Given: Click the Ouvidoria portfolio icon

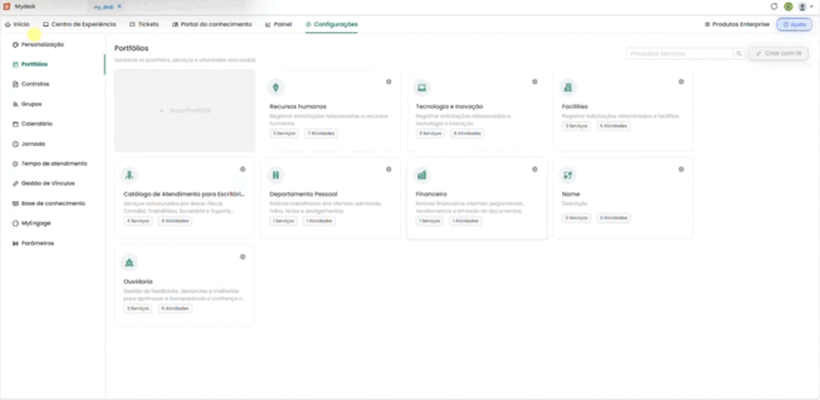Looking at the screenshot, I should (130, 262).
